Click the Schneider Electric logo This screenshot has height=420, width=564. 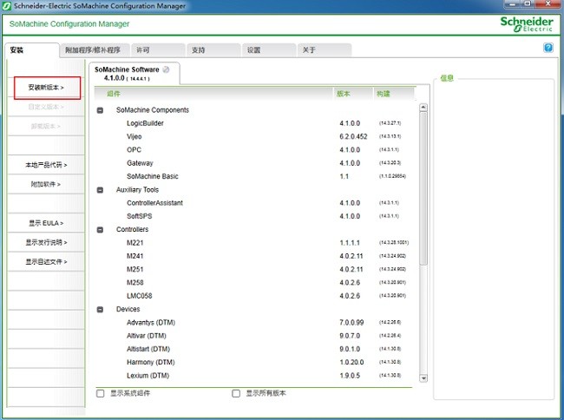coord(526,26)
